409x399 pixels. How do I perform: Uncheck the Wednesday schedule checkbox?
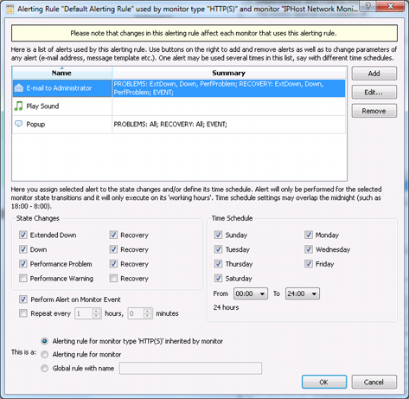309,249
